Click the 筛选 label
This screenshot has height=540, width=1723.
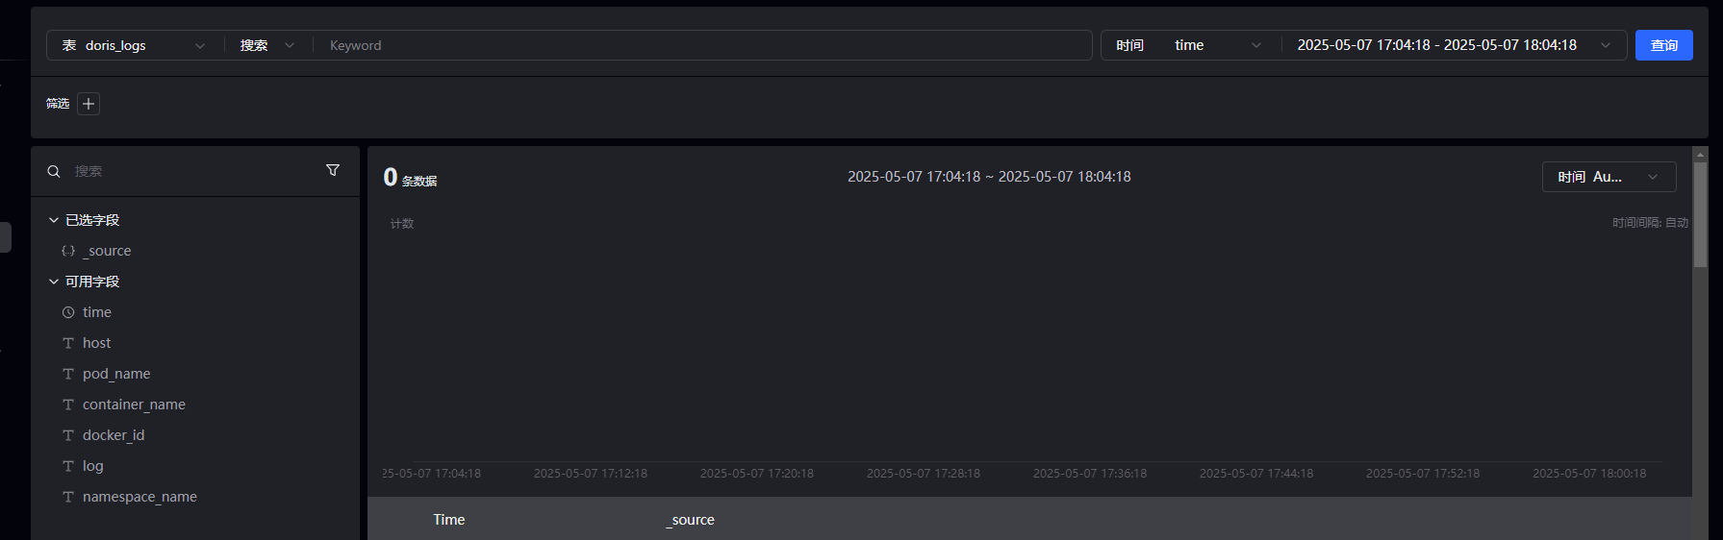coord(58,104)
